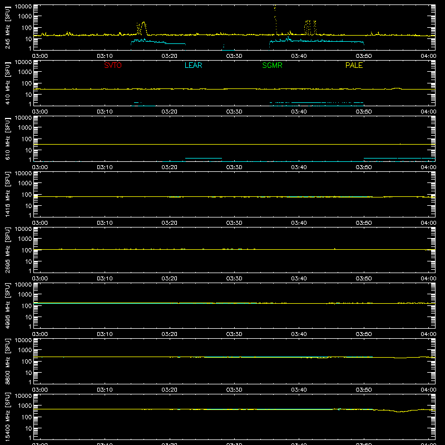This screenshot has width=445, height=445.
Task: Click the 10000 tick label on 245 MHz axis
Action: coord(23,7)
